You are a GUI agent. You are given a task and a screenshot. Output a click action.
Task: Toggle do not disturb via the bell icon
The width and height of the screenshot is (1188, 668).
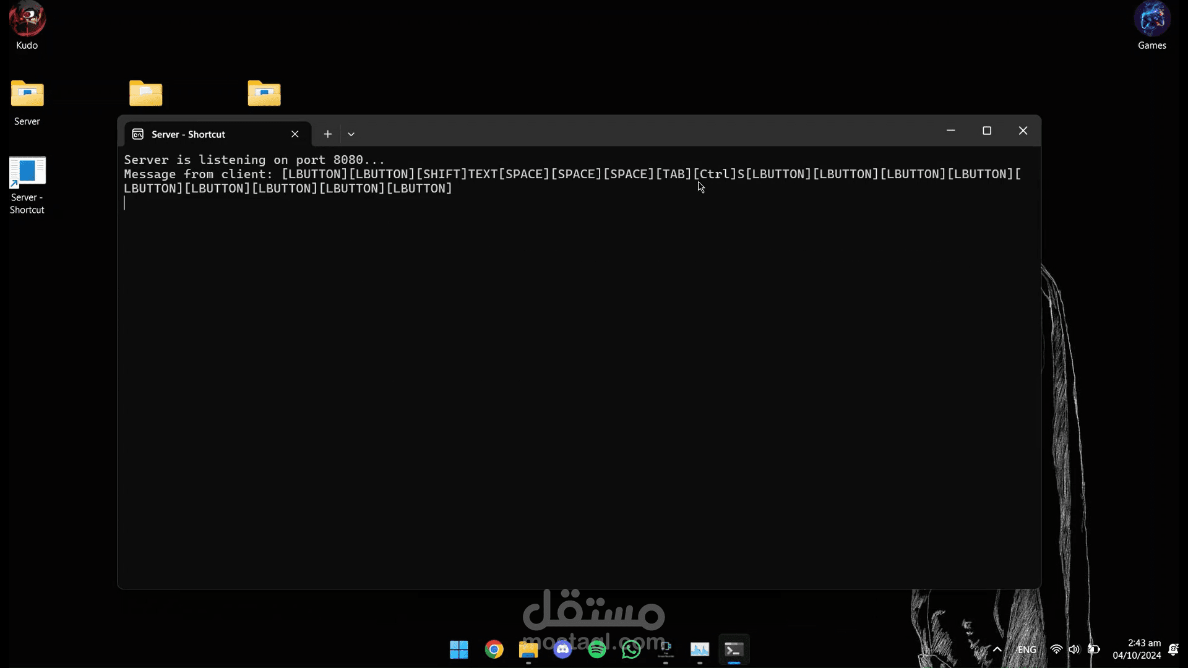(1174, 649)
